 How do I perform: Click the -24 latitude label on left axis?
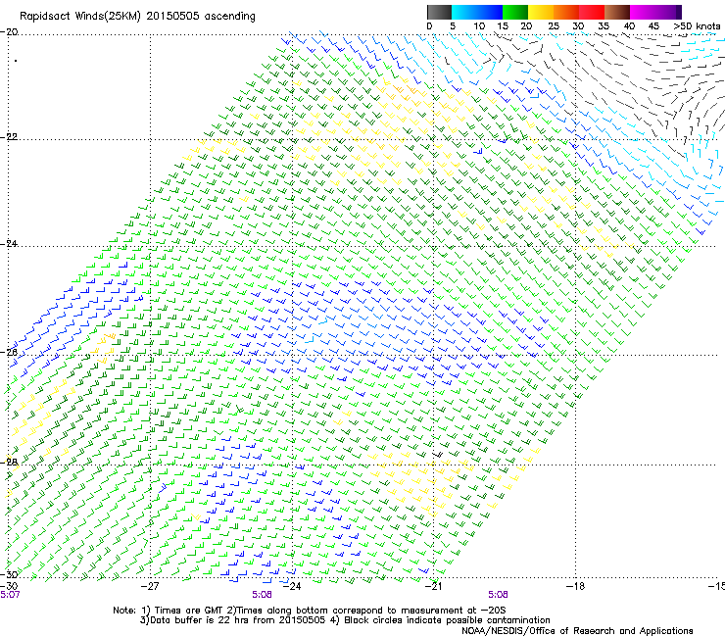pyautogui.click(x=9, y=243)
